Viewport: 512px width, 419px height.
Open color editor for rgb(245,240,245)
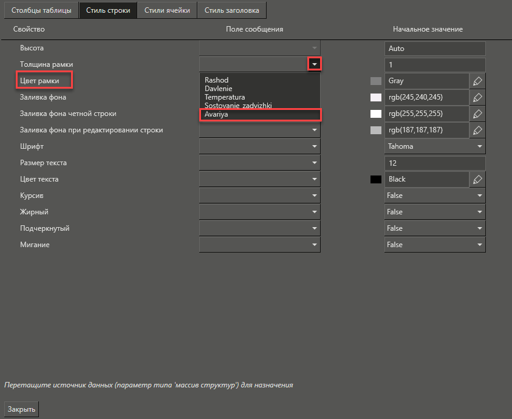point(477,97)
